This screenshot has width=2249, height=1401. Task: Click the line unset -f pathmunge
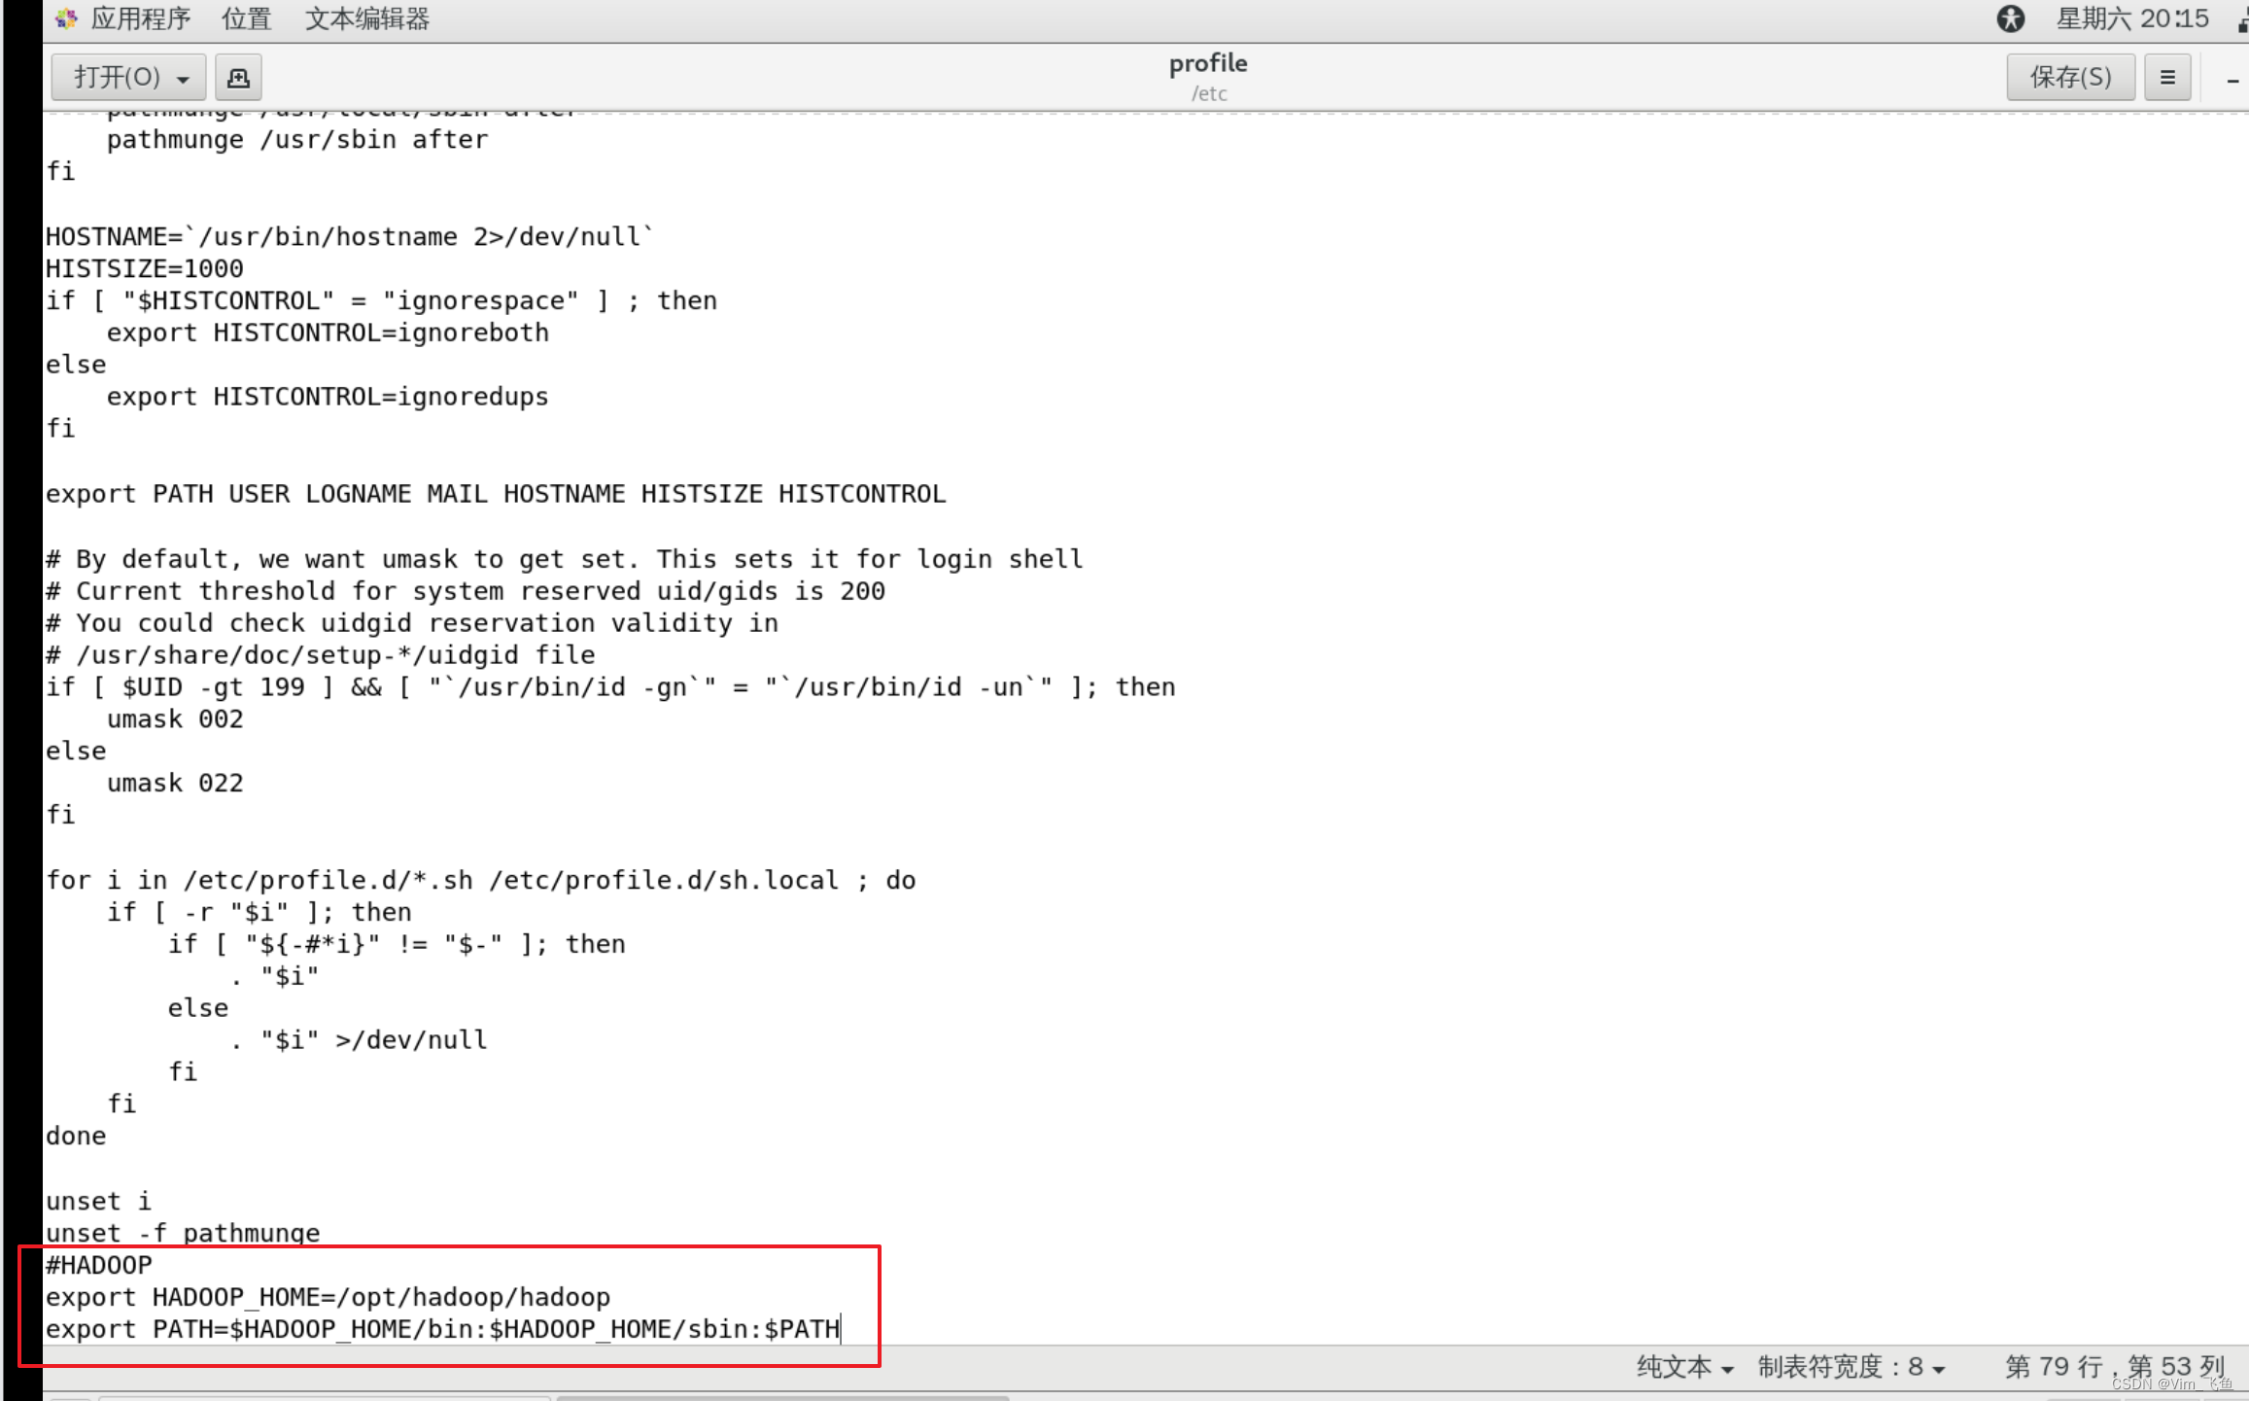pos(183,1233)
